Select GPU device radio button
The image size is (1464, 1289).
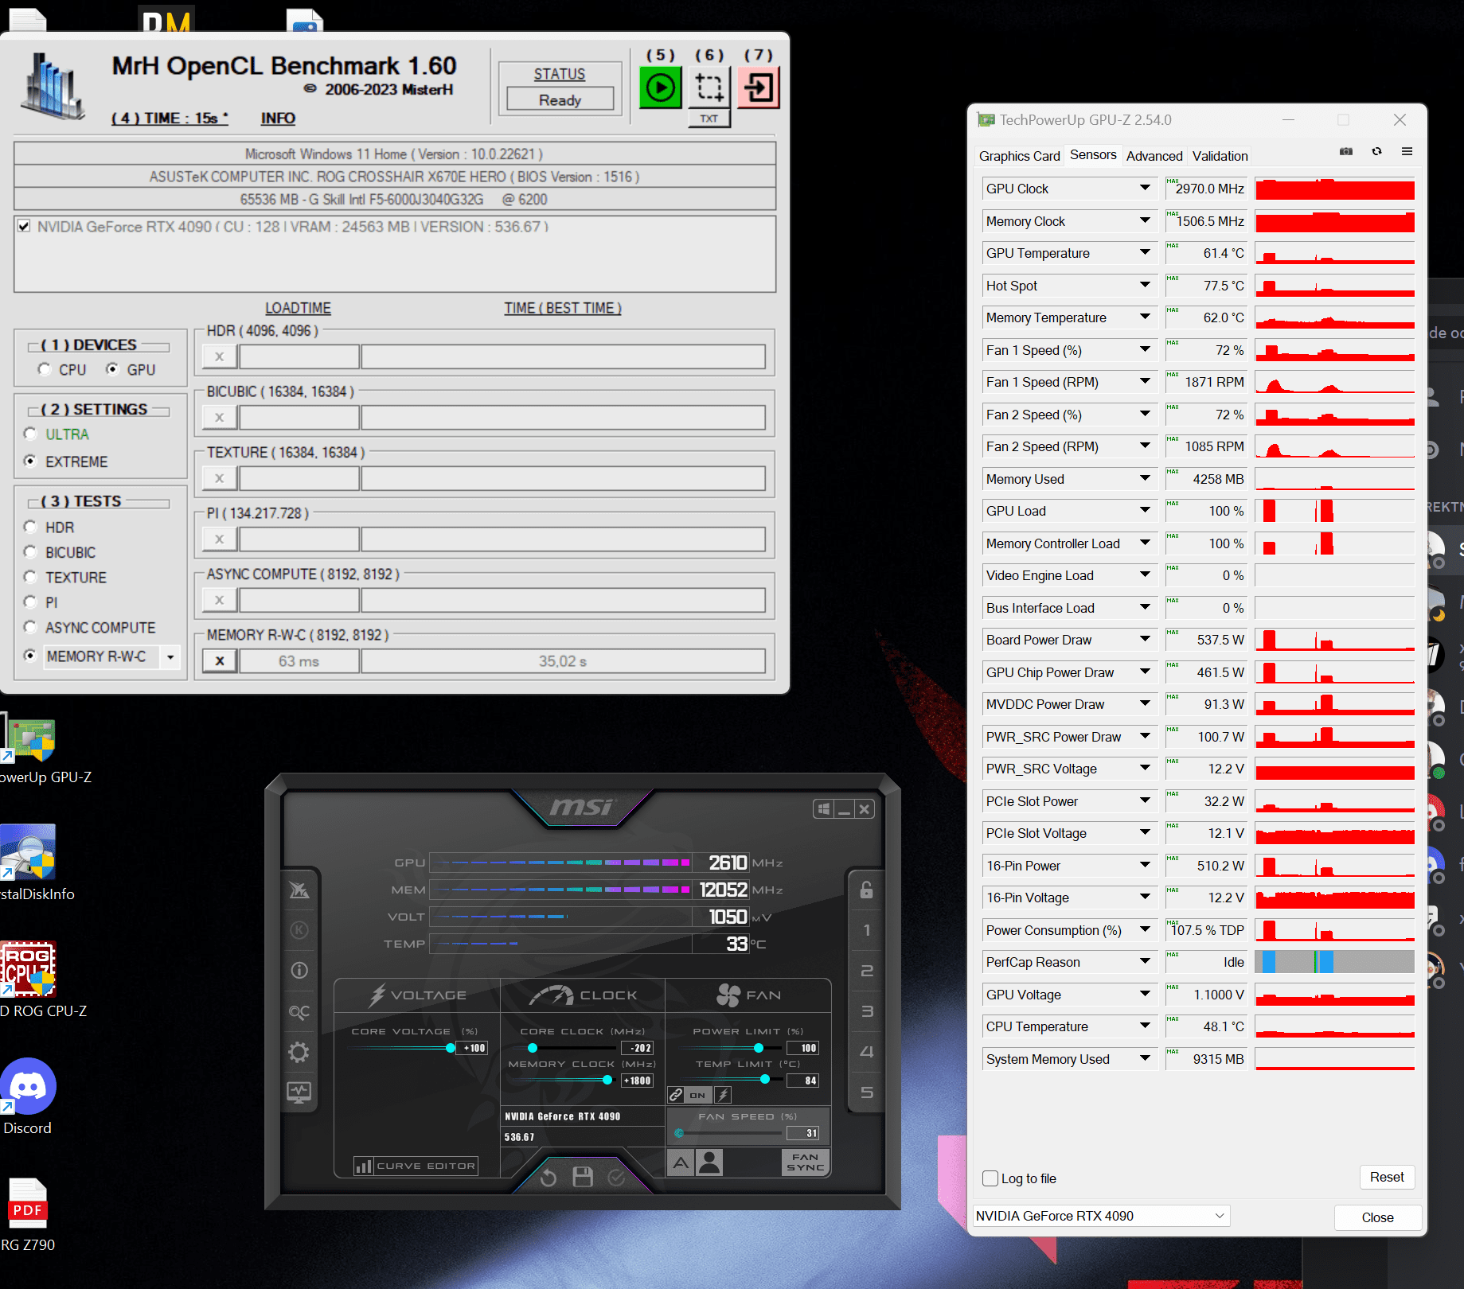112,369
